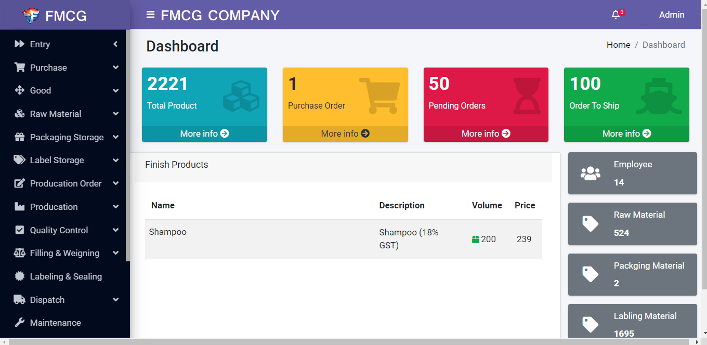The image size is (707, 345).
Task: Click the Employee group icon
Action: [590, 174]
